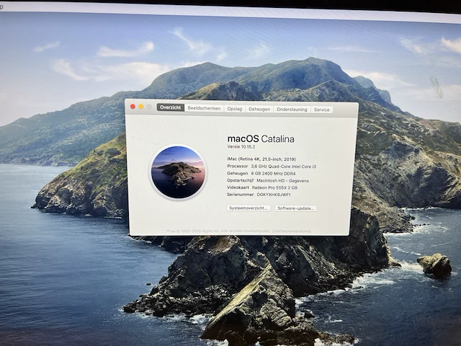Click the macOS Catalina round logo
This screenshot has width=461, height=346.
[178, 172]
